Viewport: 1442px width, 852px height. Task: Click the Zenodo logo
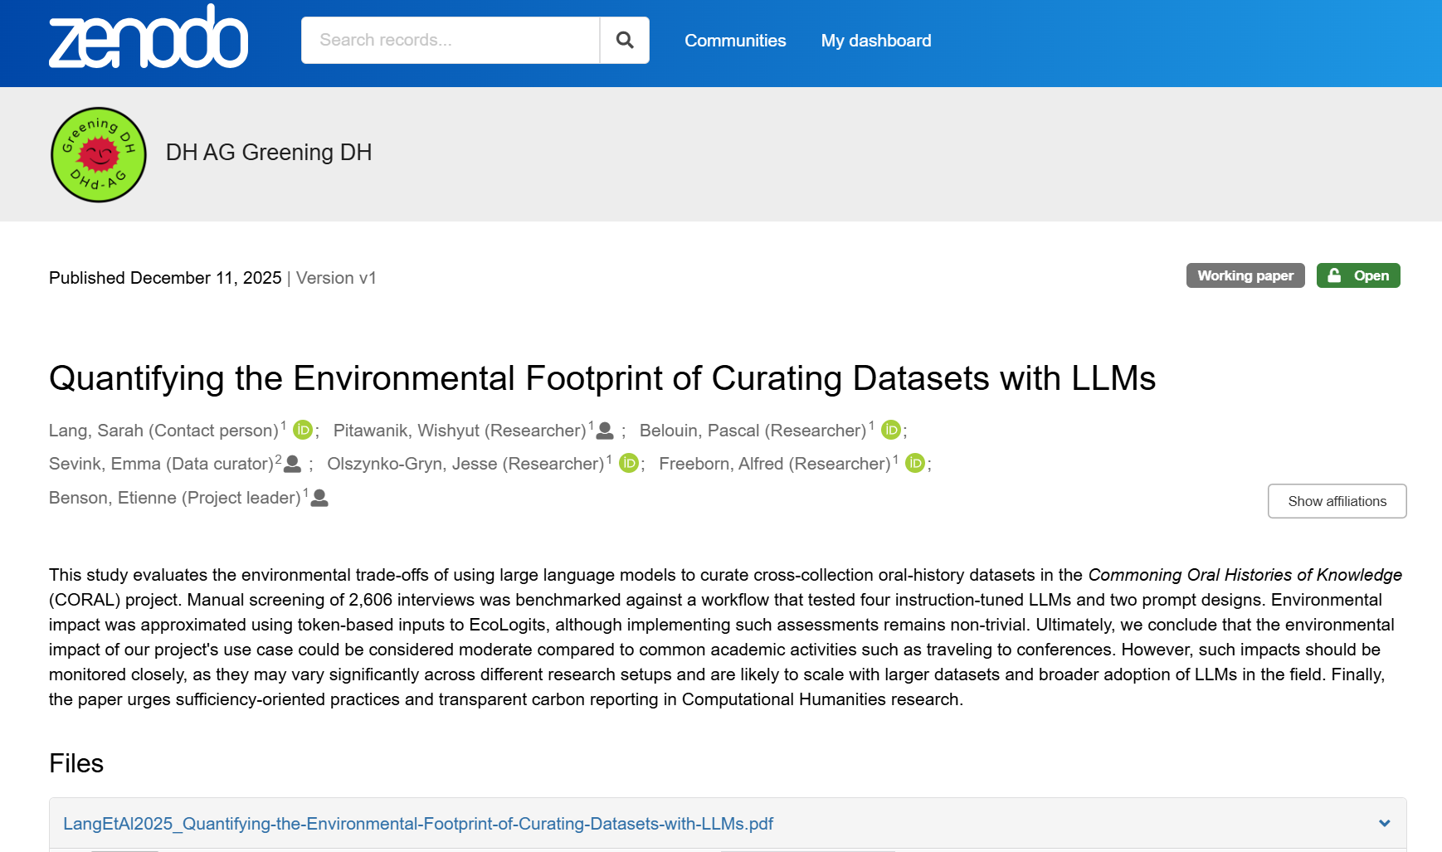pos(148,37)
